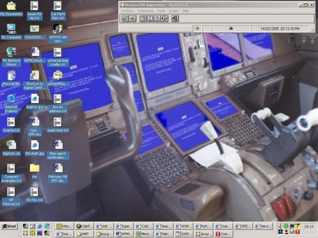Switch to the 'WBT' folder taskbar button

click(x=84, y=234)
